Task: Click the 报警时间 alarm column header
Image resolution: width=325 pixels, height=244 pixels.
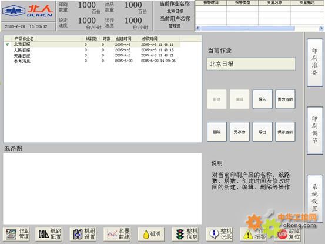Action: point(211,2)
